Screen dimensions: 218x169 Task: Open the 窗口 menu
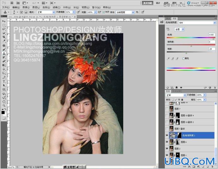click(x=96, y=7)
